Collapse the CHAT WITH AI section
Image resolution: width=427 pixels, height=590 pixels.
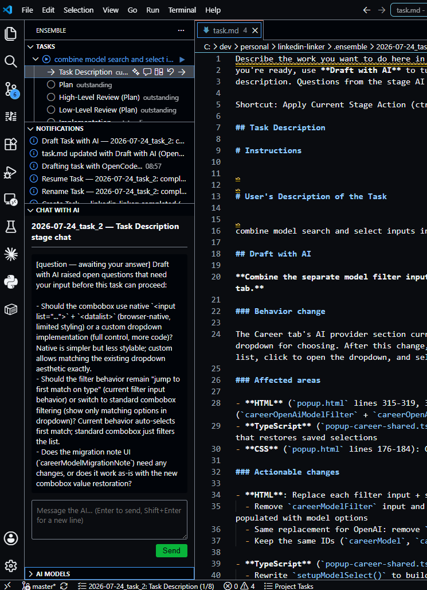click(30, 210)
